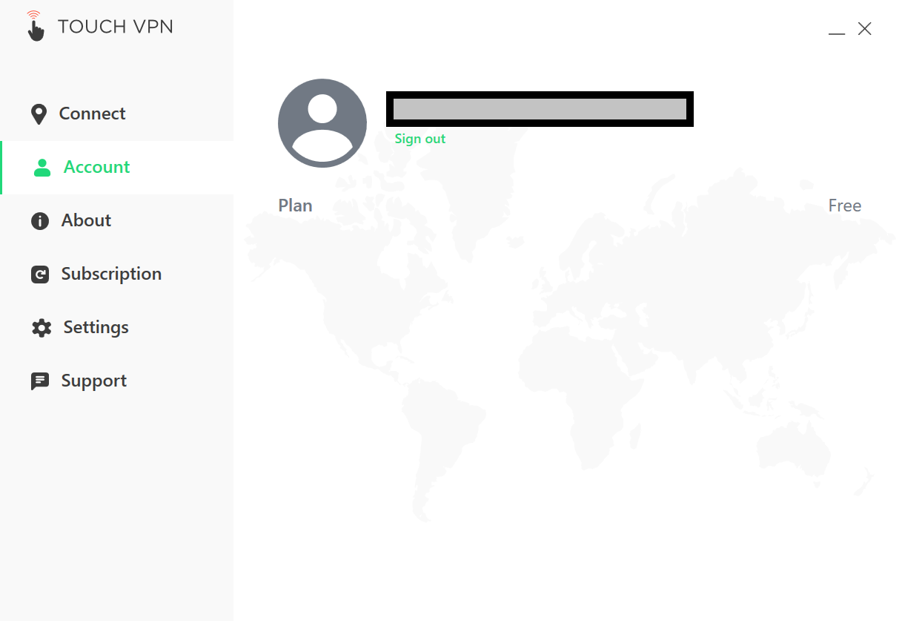The height and width of the screenshot is (621, 902).
Task: Click the green Account person icon
Action: (42, 168)
